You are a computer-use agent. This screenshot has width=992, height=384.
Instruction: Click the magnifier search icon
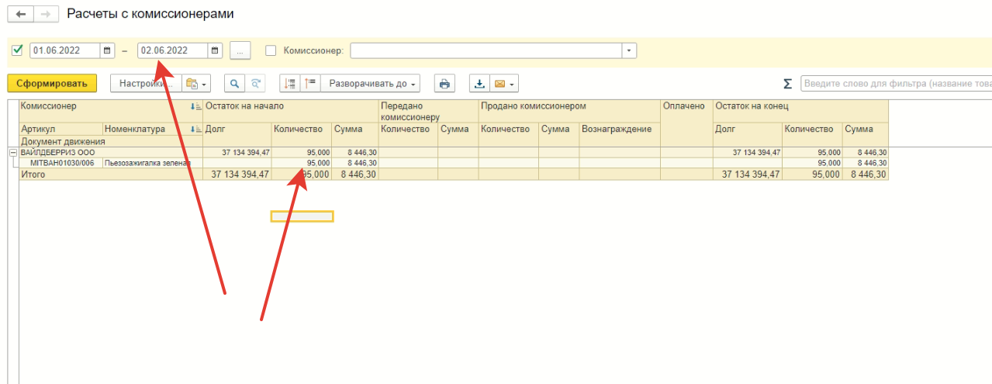[x=234, y=83]
